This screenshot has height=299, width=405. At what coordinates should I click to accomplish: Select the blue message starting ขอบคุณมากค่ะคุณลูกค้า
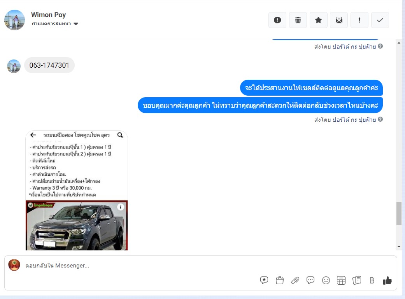pyautogui.click(x=260, y=105)
